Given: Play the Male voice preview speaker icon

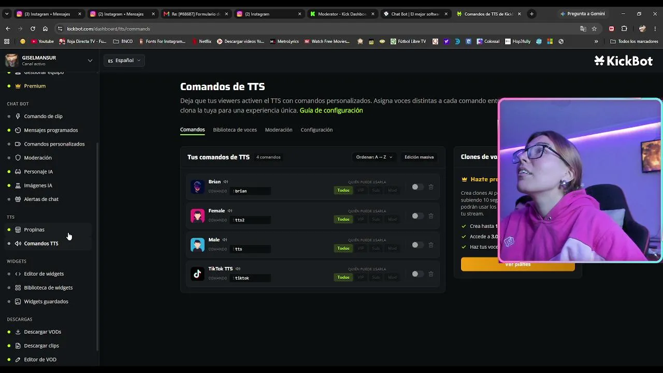Looking at the screenshot, I should coord(225,240).
